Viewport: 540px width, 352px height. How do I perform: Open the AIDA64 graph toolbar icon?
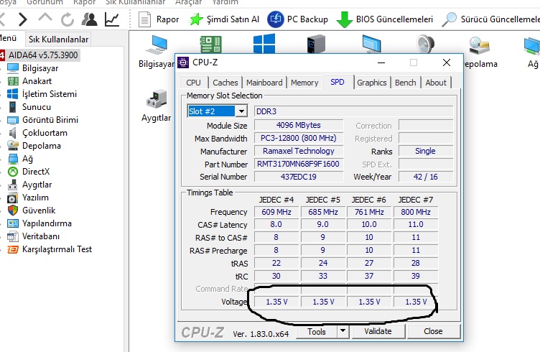coord(112,19)
